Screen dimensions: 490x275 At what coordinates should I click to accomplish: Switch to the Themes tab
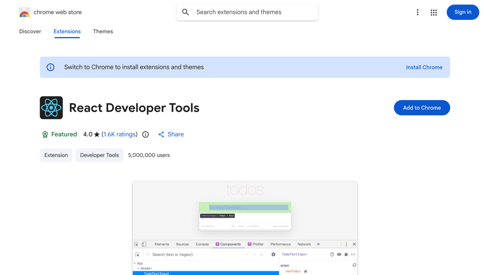point(103,31)
